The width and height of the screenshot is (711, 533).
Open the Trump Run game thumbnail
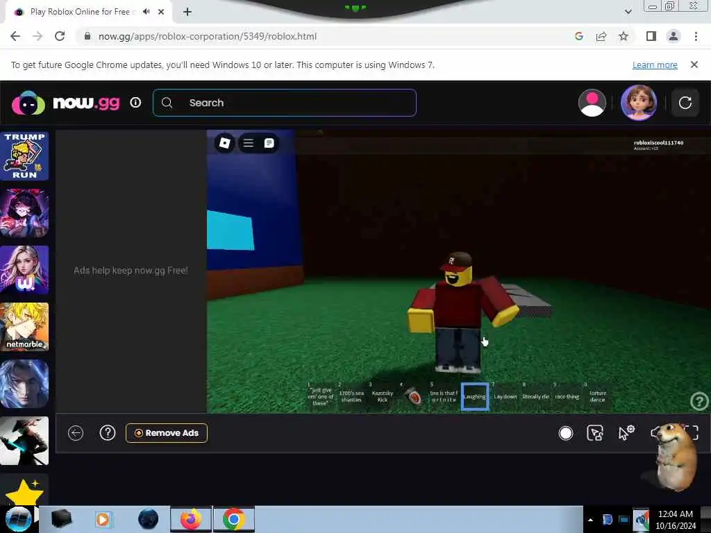pos(24,156)
